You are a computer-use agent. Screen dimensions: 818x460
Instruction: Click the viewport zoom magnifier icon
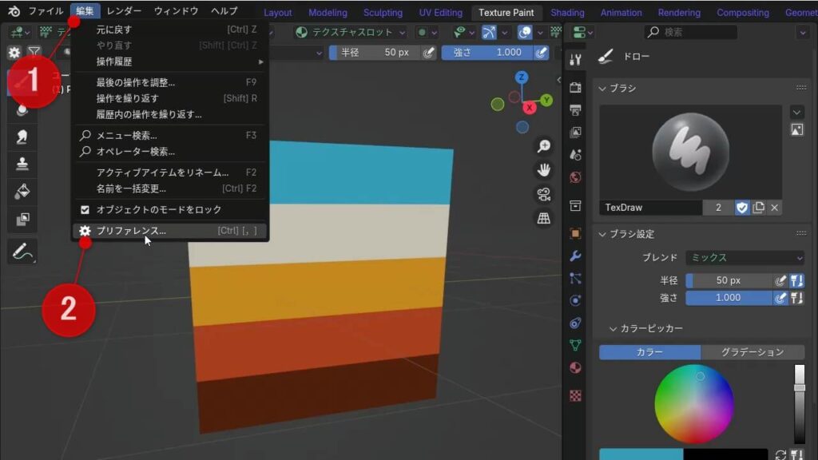(x=544, y=146)
